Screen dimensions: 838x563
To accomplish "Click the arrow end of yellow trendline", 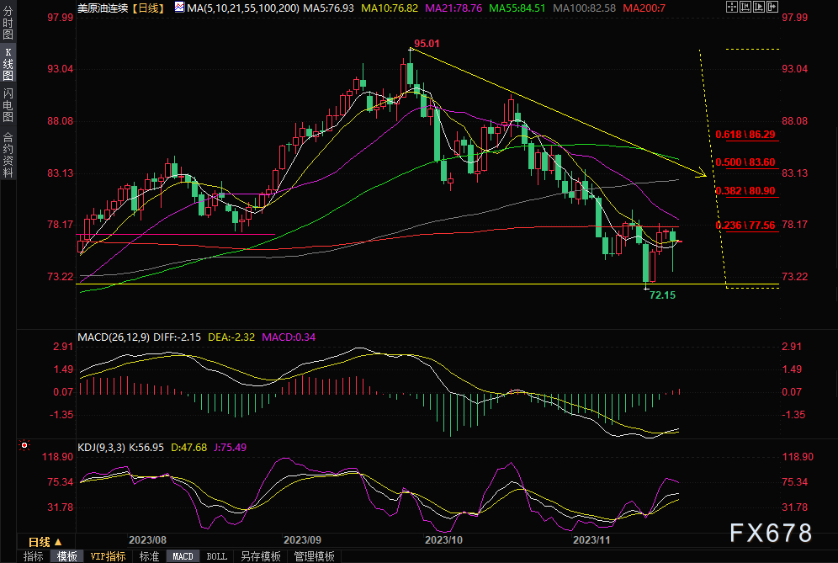I will (703, 175).
